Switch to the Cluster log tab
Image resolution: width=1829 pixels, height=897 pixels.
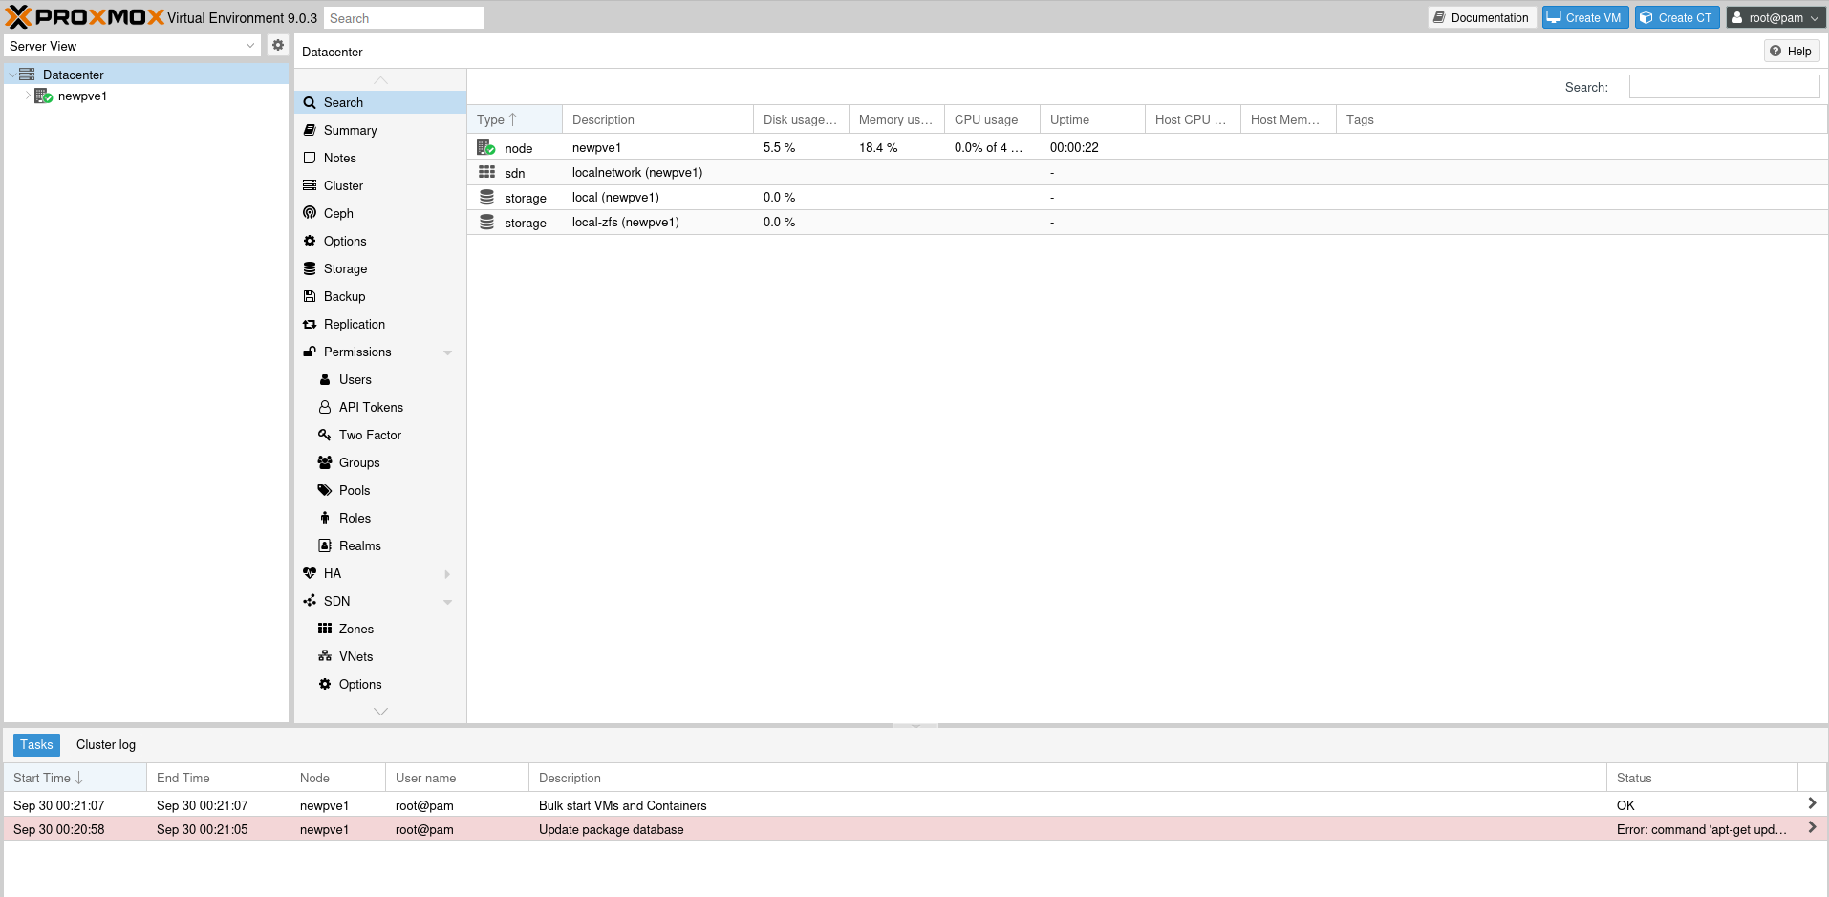[x=106, y=745]
